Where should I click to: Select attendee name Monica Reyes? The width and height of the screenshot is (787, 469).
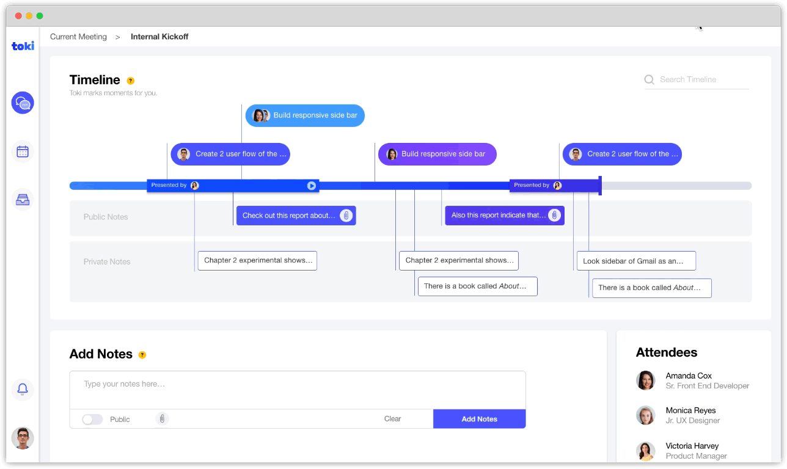point(690,410)
